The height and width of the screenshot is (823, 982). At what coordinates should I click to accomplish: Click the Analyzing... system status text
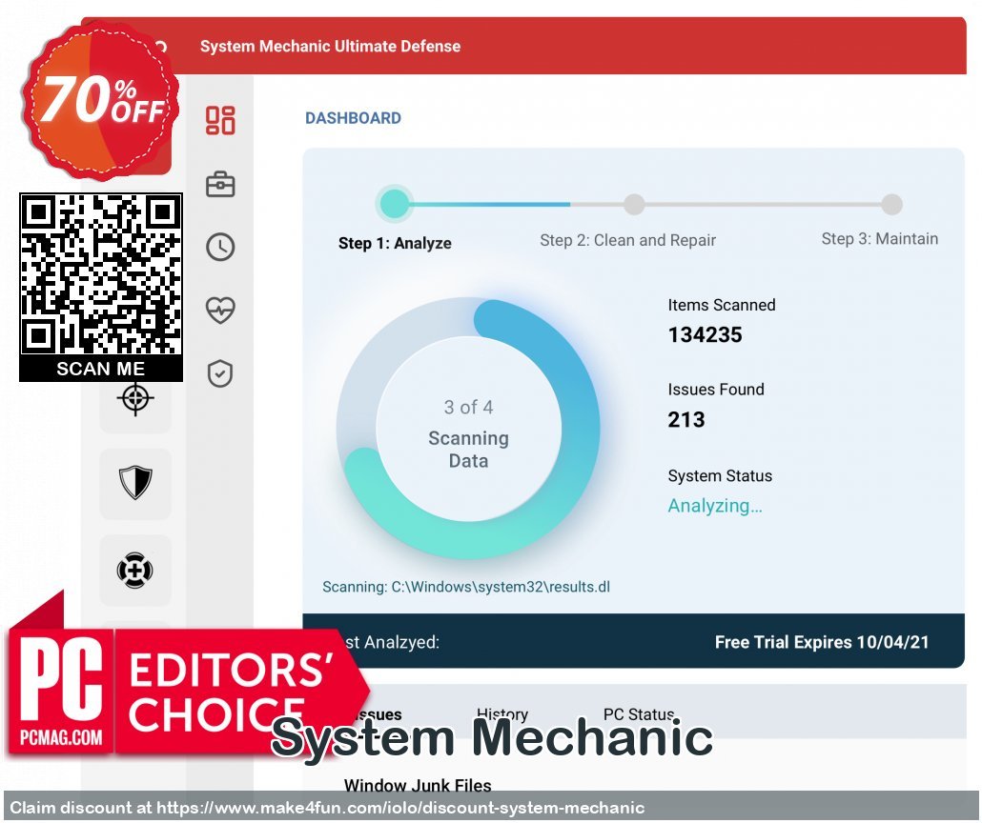(x=715, y=506)
